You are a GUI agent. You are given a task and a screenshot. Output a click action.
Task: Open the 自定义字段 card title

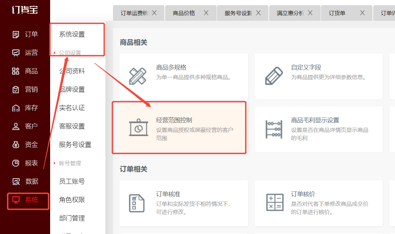click(306, 67)
